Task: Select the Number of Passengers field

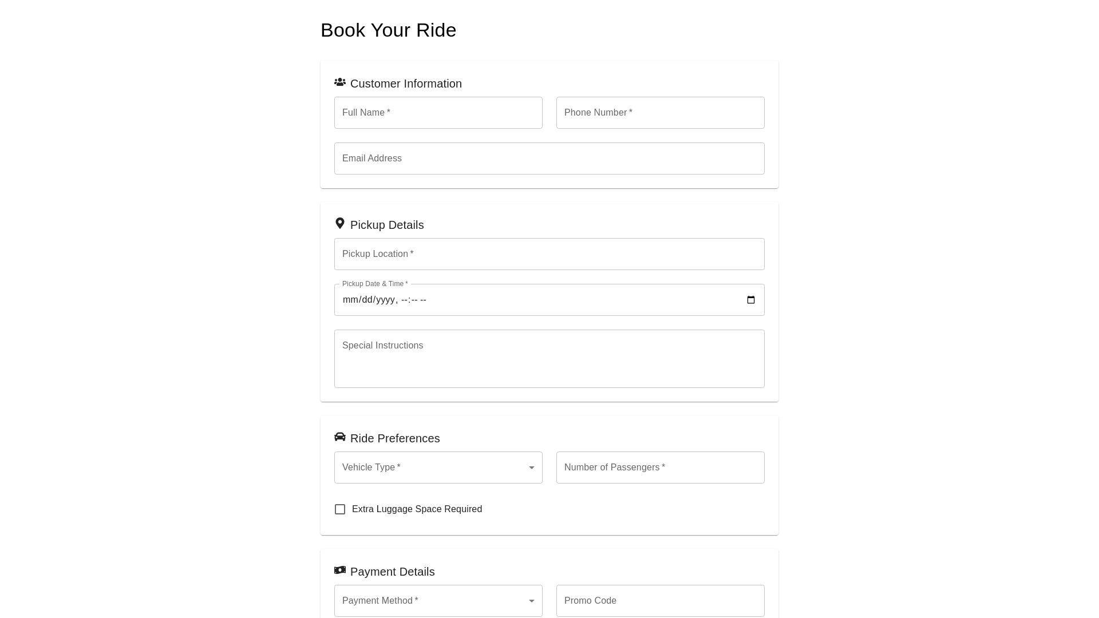Action: pyautogui.click(x=661, y=468)
